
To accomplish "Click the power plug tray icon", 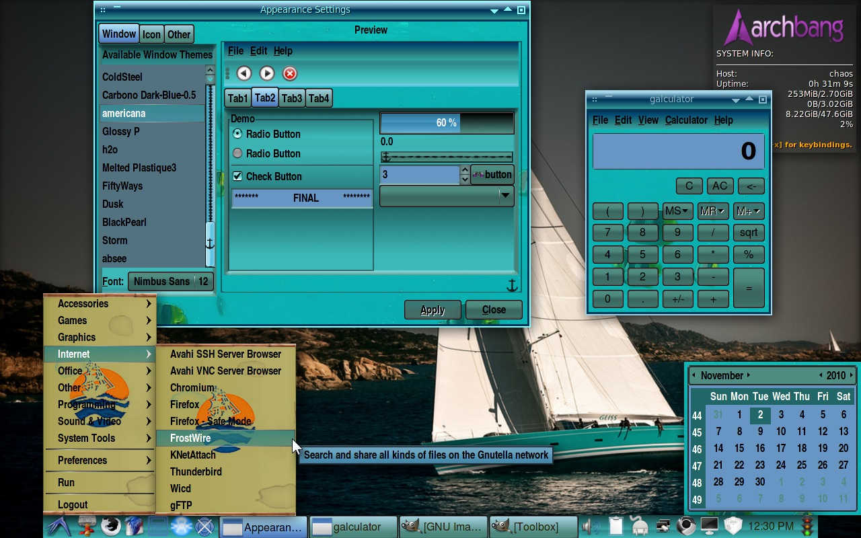I will point(639,526).
